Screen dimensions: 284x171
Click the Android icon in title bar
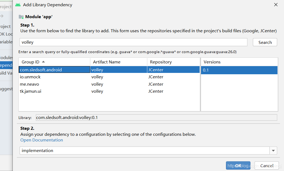tap(18, 5)
